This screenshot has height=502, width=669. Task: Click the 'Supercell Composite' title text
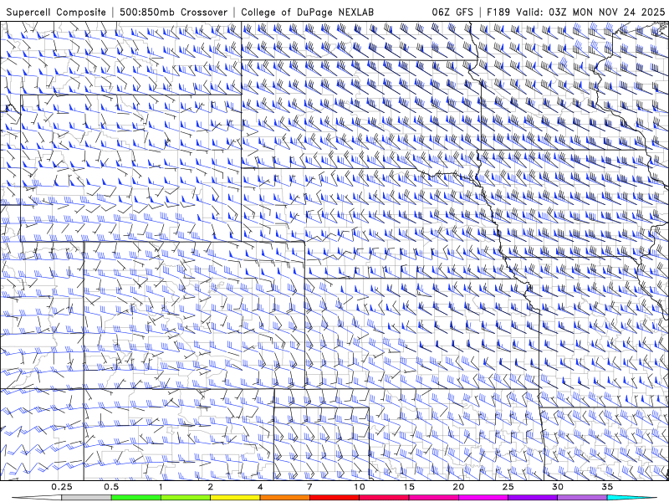click(x=56, y=12)
